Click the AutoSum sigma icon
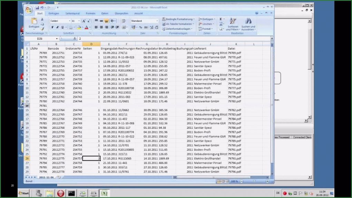 coord(221,19)
